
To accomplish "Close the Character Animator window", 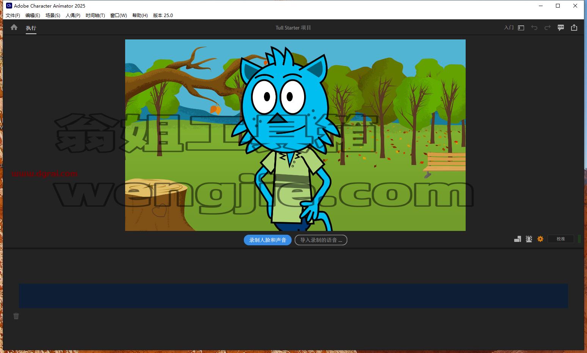I will click(x=575, y=6).
